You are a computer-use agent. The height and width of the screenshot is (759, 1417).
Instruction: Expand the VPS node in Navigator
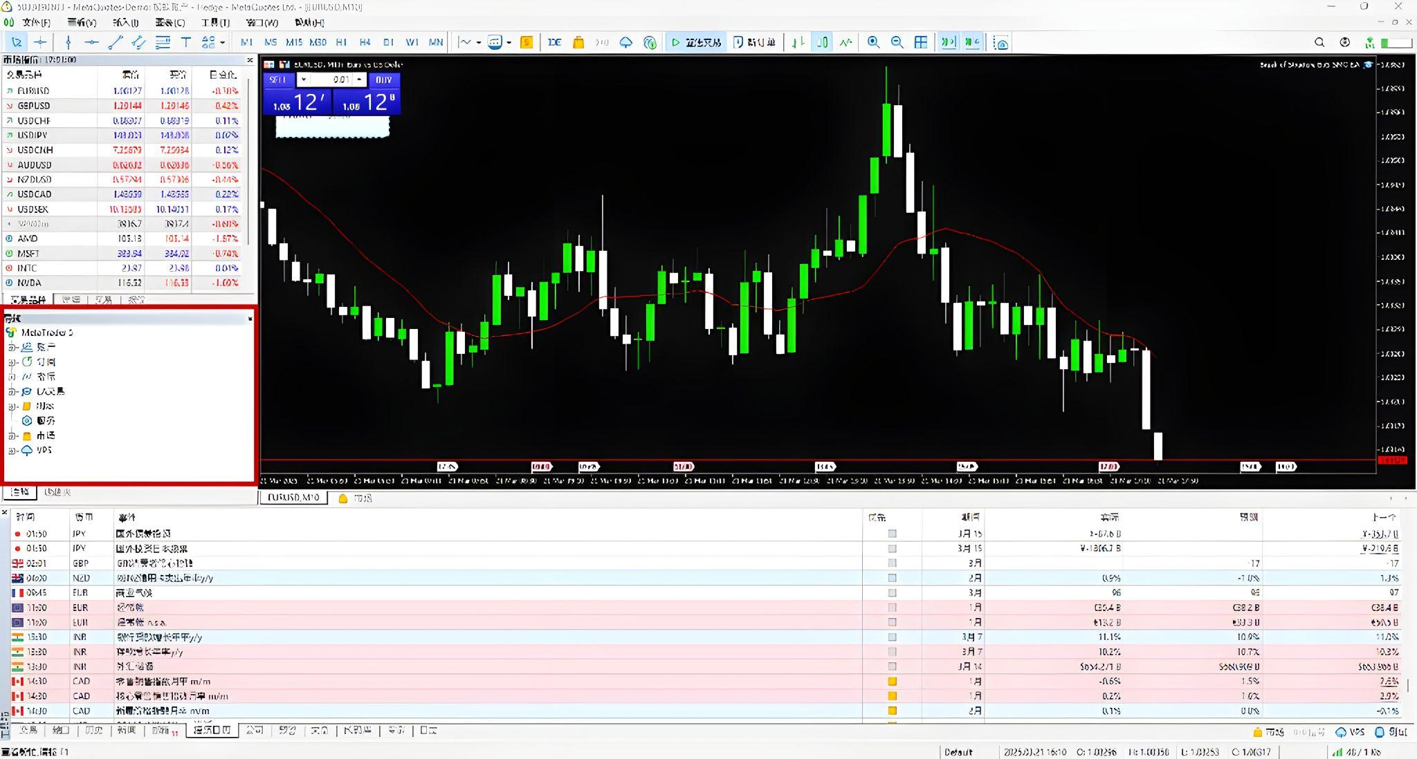coord(12,450)
